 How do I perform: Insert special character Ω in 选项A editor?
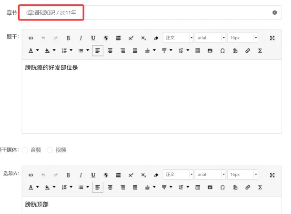click(222, 187)
